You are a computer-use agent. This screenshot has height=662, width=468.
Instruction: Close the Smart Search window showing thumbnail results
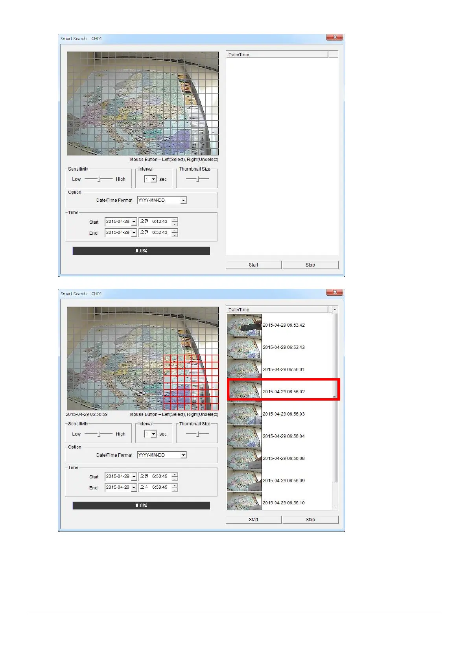click(335, 292)
